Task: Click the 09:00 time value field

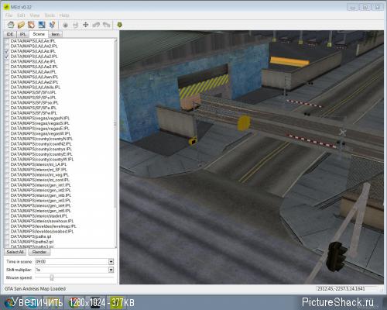Action: (72, 262)
